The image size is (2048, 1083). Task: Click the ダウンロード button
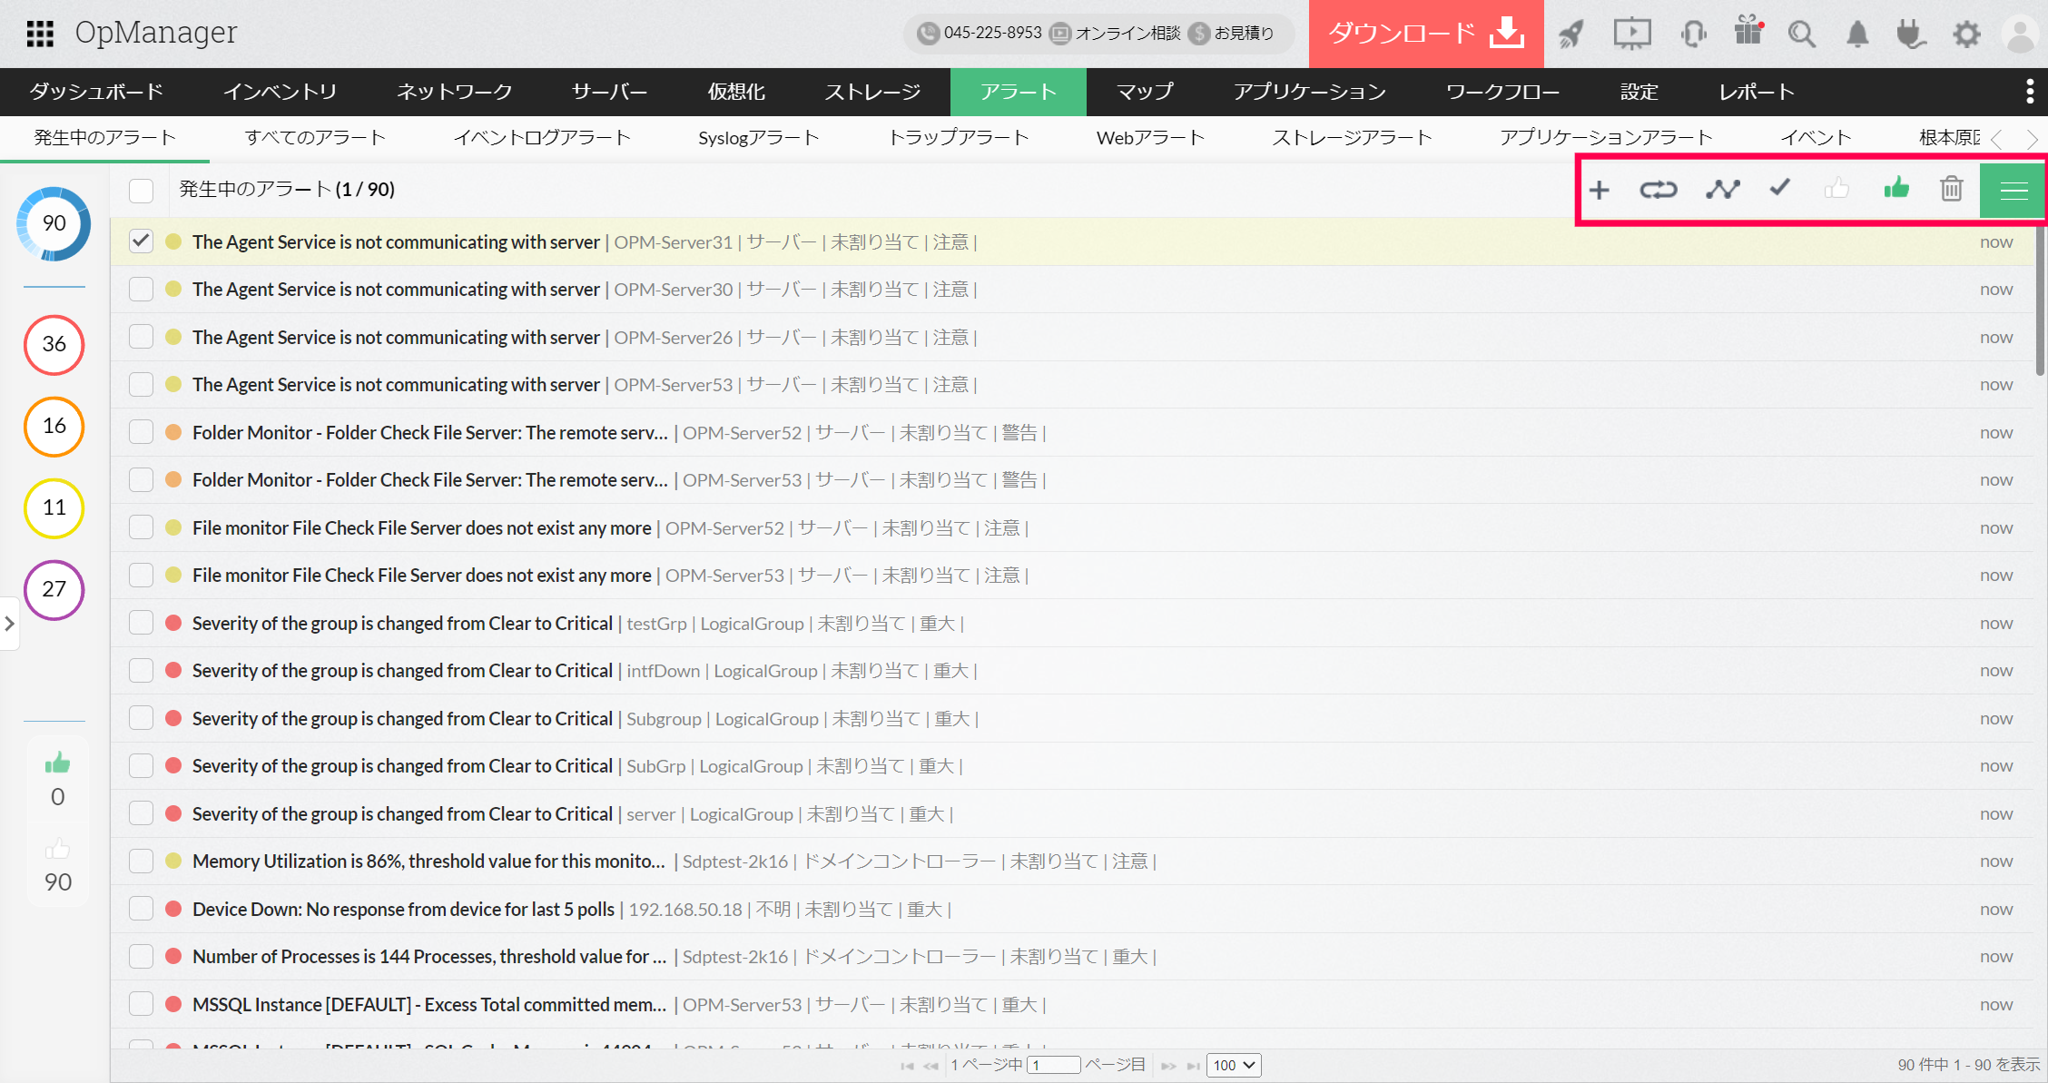click(x=1425, y=34)
